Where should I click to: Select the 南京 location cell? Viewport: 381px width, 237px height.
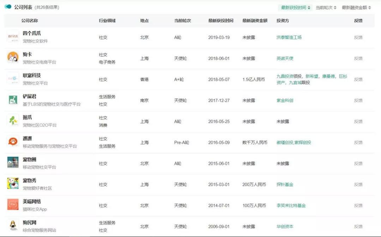[144, 101]
